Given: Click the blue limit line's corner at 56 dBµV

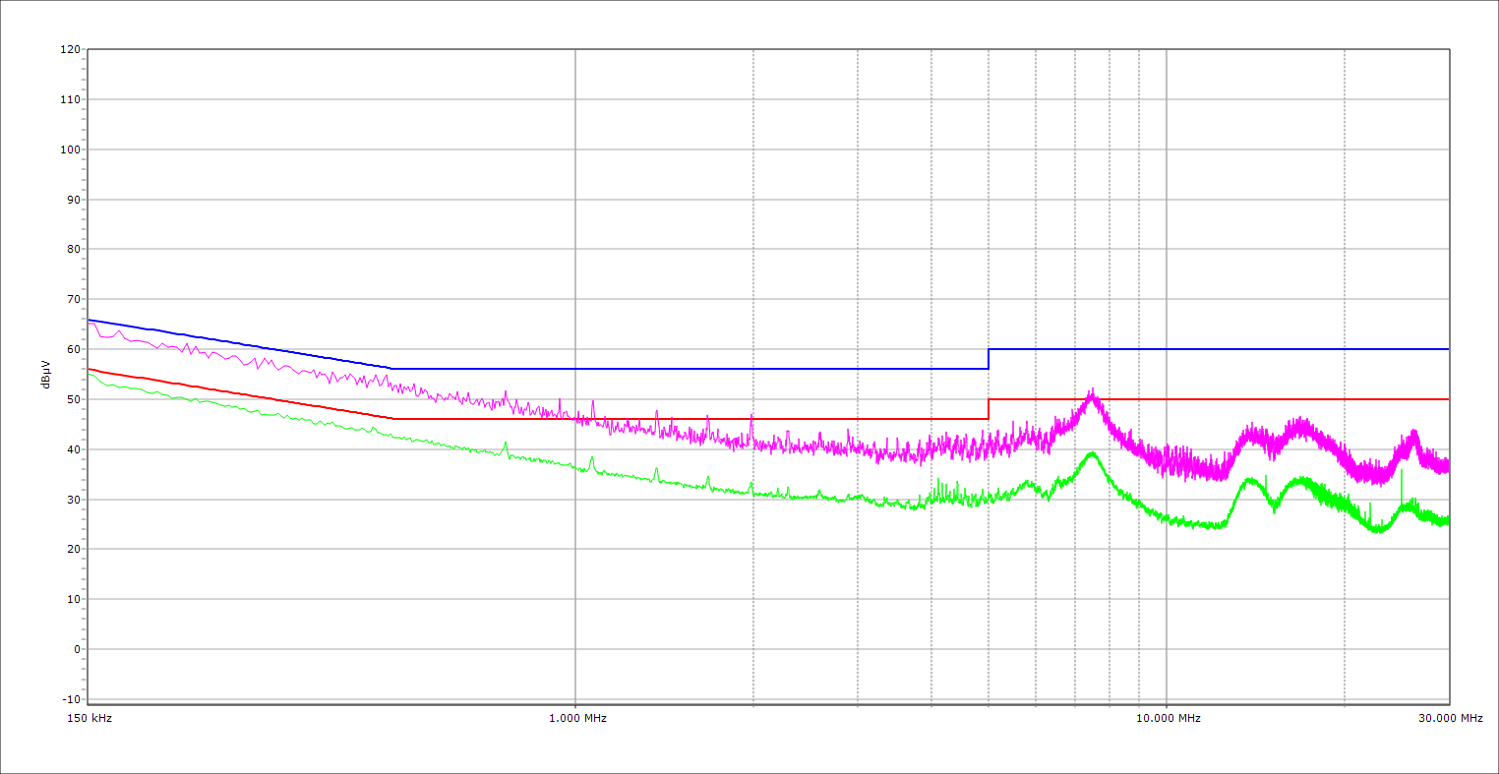Looking at the screenshot, I should 392,369.
